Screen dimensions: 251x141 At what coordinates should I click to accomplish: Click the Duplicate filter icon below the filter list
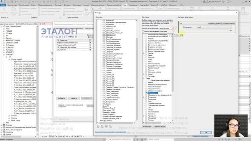102,127
